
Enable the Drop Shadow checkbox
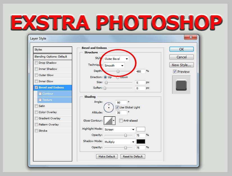pos(36,63)
